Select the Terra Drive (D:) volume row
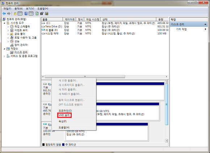 click(105, 26)
